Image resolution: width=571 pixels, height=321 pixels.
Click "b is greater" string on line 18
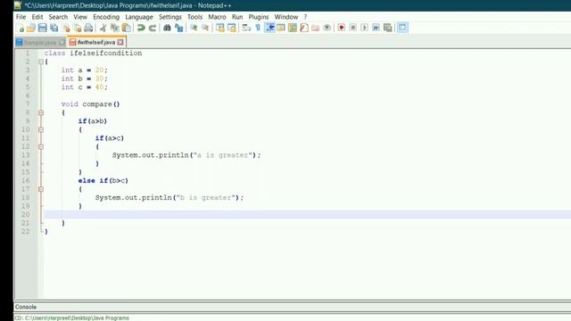click(x=206, y=198)
